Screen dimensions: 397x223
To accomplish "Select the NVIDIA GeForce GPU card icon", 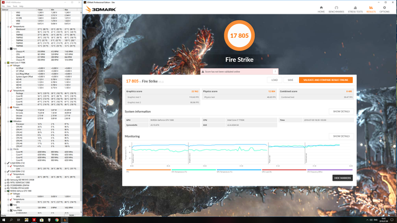I will [8, 191].
